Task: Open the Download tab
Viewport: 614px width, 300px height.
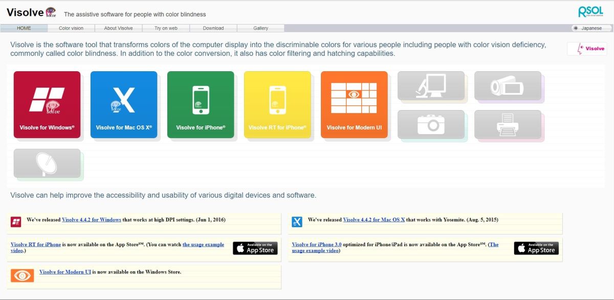Action: point(213,28)
